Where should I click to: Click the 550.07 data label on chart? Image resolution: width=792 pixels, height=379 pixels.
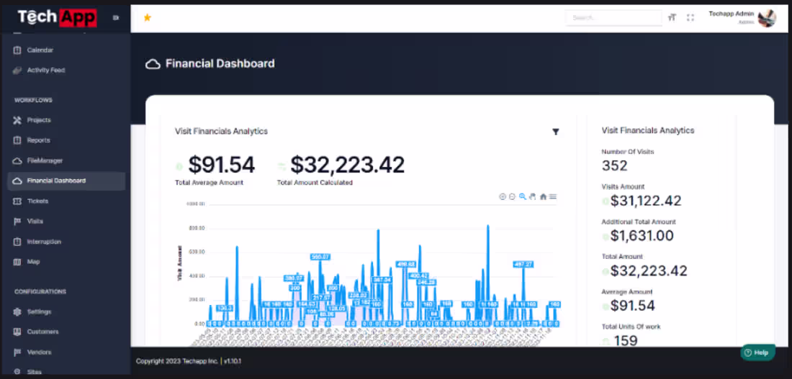pos(320,257)
